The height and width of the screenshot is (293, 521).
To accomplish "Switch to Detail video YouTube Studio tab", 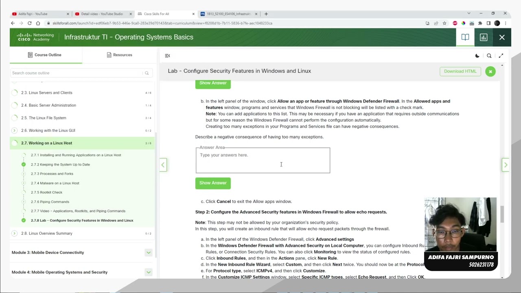I will coord(104,14).
